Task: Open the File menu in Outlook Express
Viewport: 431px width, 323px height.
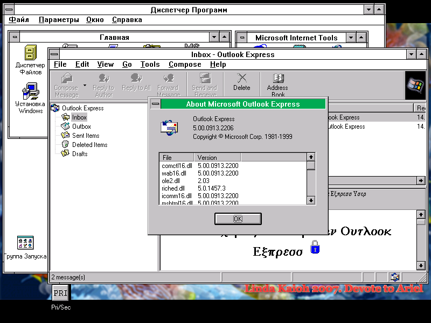Action: [x=60, y=64]
